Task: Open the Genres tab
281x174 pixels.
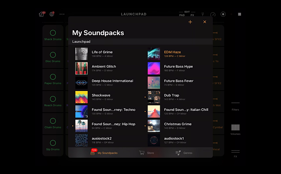Action: [x=184, y=153]
